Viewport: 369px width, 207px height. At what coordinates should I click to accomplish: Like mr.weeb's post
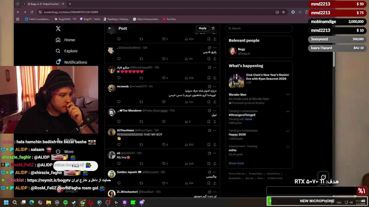(x=164, y=102)
